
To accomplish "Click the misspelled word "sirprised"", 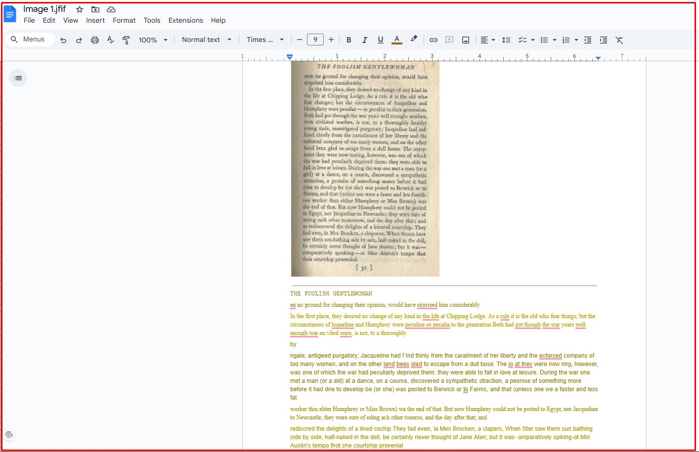I will (x=427, y=305).
